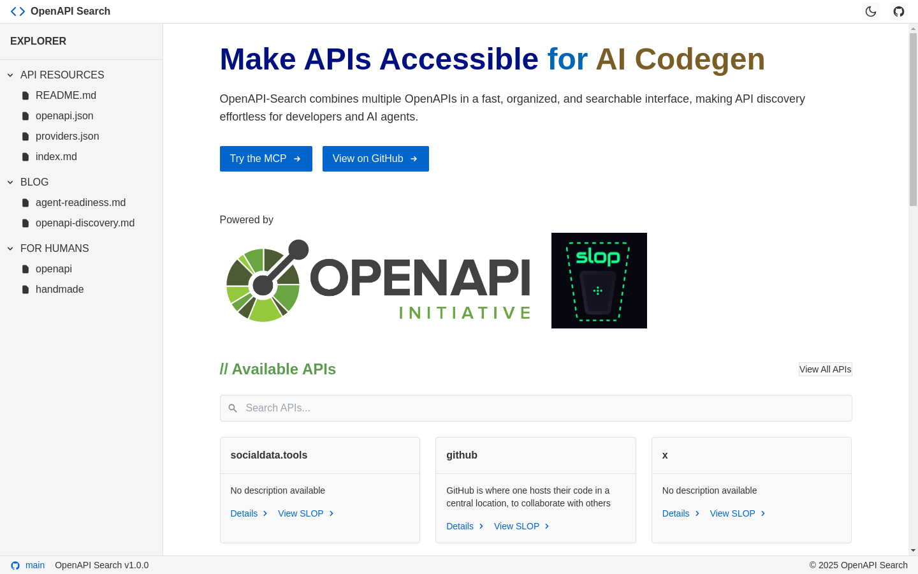Viewport: 918px width, 574px height.
Task: Click the scrollbar up arrow
Action: point(913,29)
